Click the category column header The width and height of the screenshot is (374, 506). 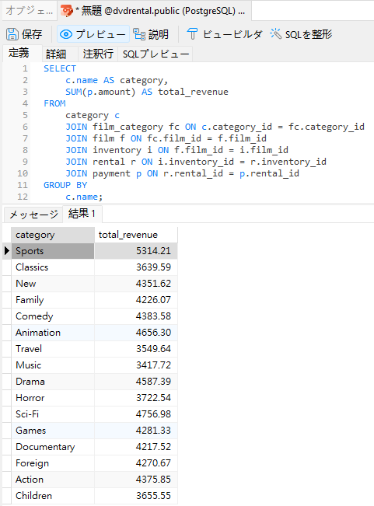(53, 235)
